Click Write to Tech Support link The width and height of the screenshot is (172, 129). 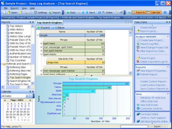[153, 118]
